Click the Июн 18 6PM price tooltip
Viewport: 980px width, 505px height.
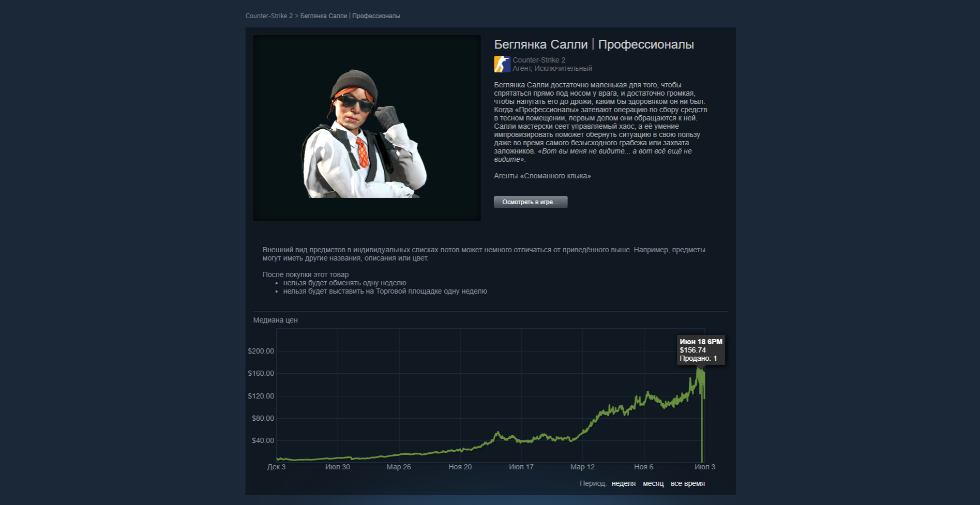tap(701, 350)
